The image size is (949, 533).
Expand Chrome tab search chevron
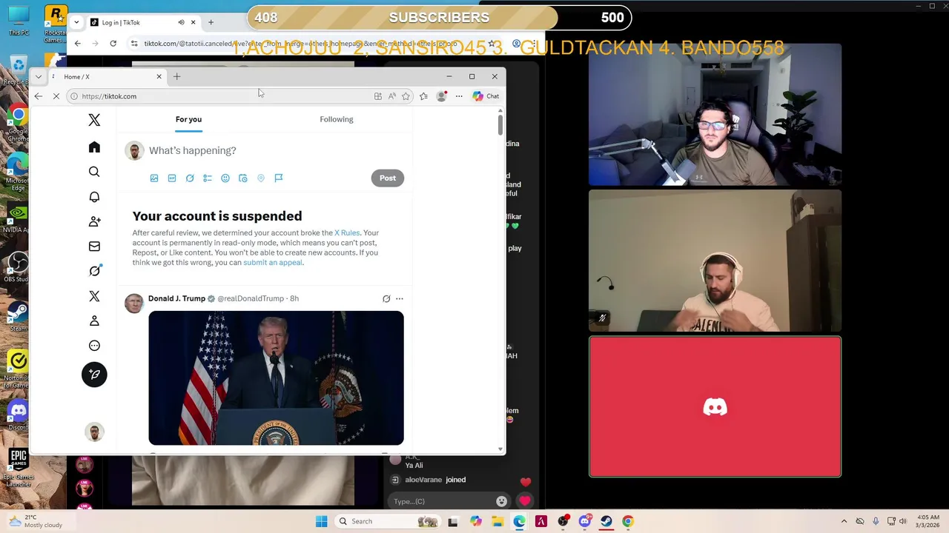coord(76,22)
